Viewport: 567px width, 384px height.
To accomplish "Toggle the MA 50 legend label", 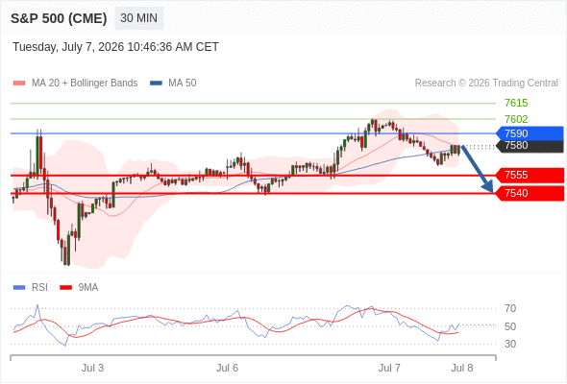I will tap(183, 84).
